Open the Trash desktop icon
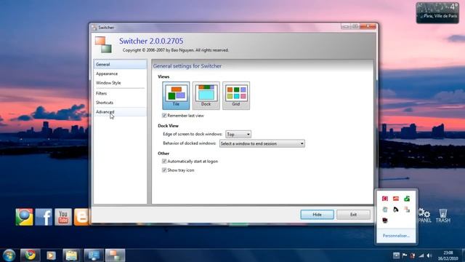This screenshot has height=262, width=465. coord(443,215)
